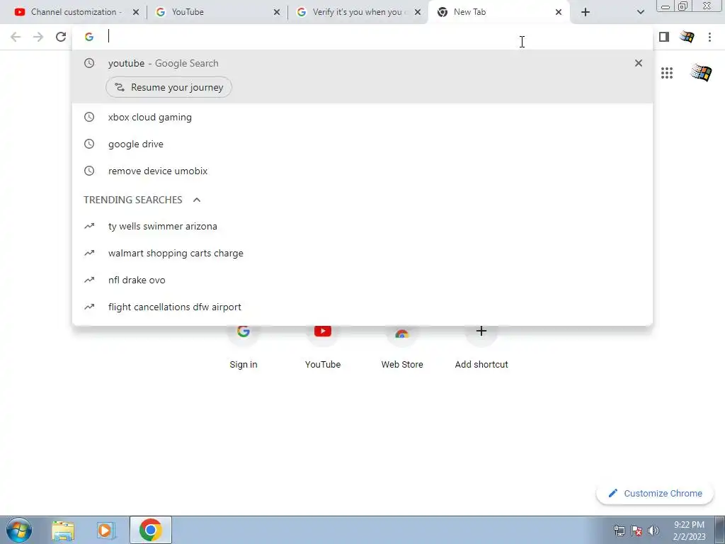Open the Windows Start button
This screenshot has height=544, width=725.
click(19, 530)
